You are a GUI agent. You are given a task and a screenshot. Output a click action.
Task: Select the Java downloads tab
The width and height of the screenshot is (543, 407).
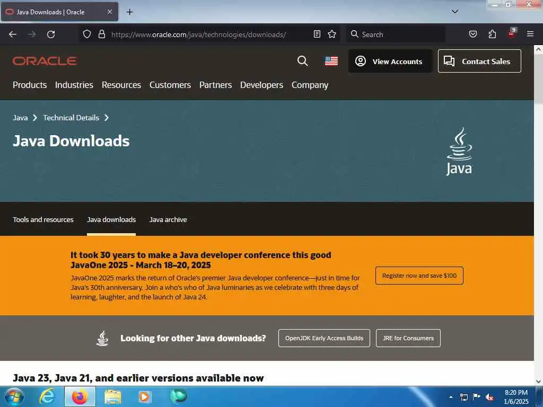tap(111, 219)
